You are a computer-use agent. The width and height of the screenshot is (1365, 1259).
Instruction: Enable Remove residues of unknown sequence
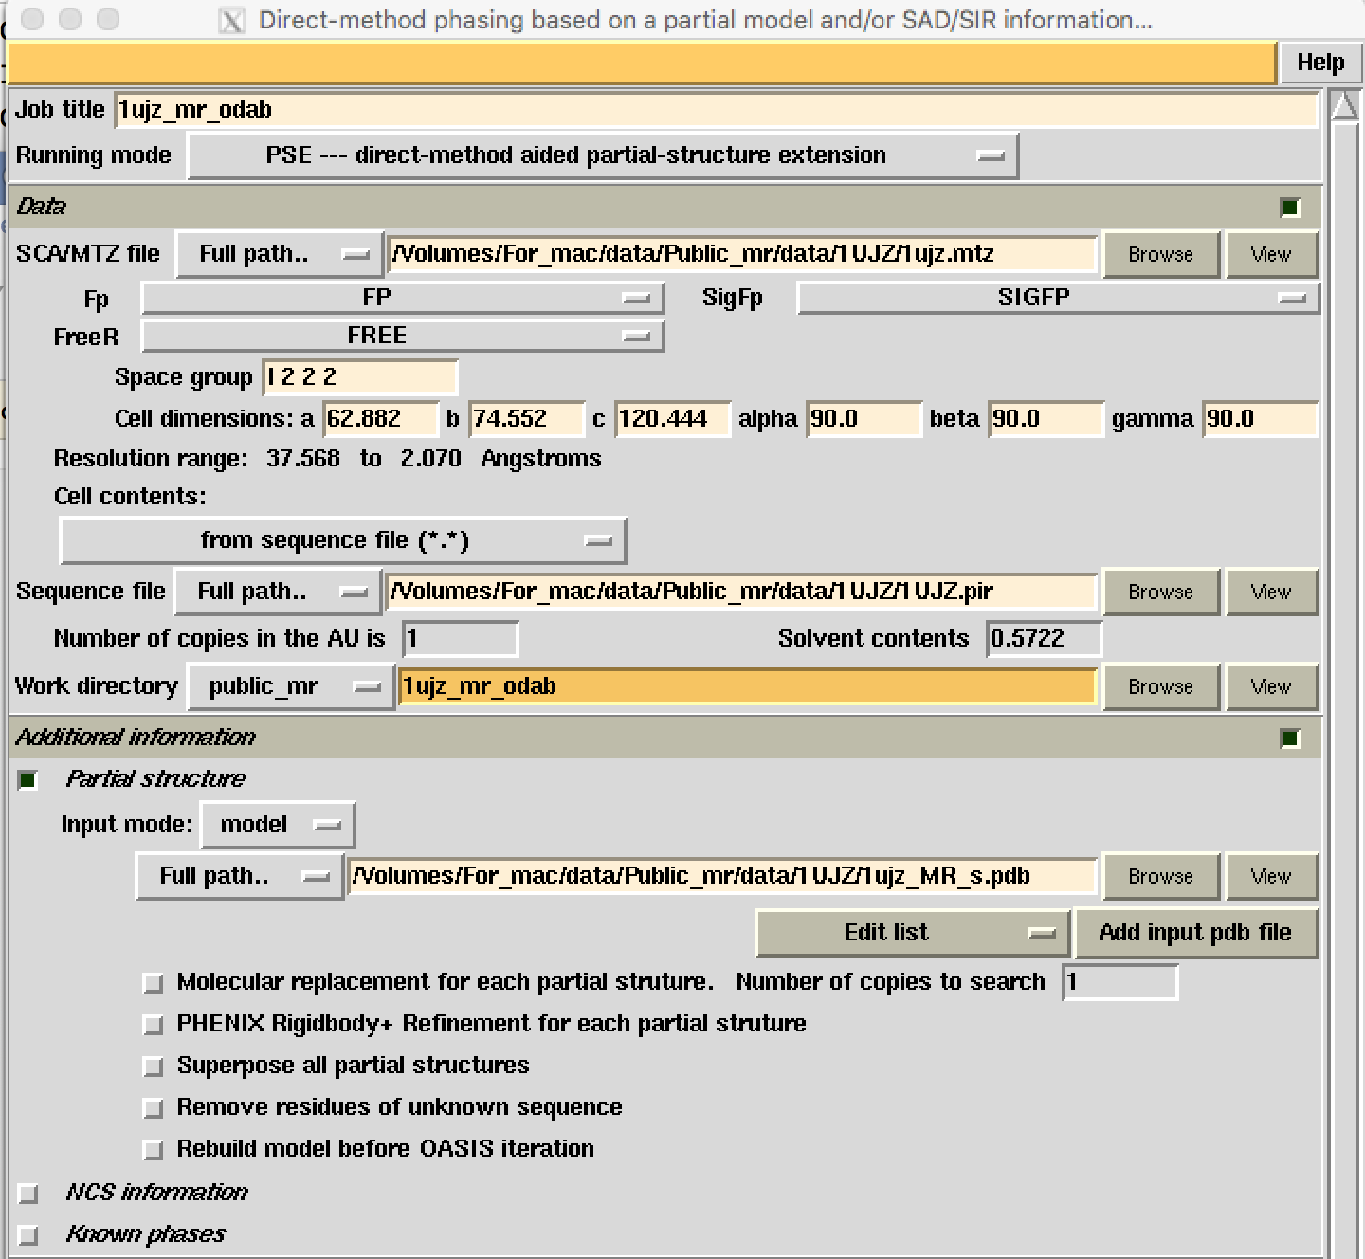153,1108
